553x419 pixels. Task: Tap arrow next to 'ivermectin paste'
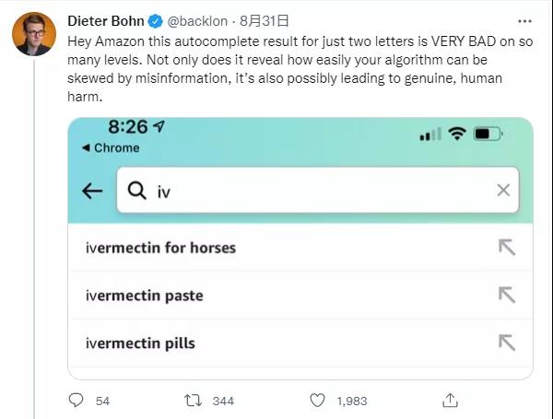click(505, 296)
